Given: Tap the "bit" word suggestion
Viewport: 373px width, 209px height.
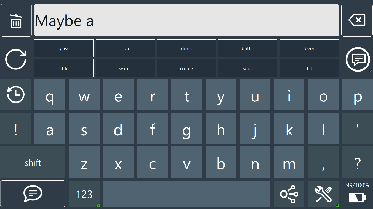Looking at the screenshot, I should click(309, 68).
